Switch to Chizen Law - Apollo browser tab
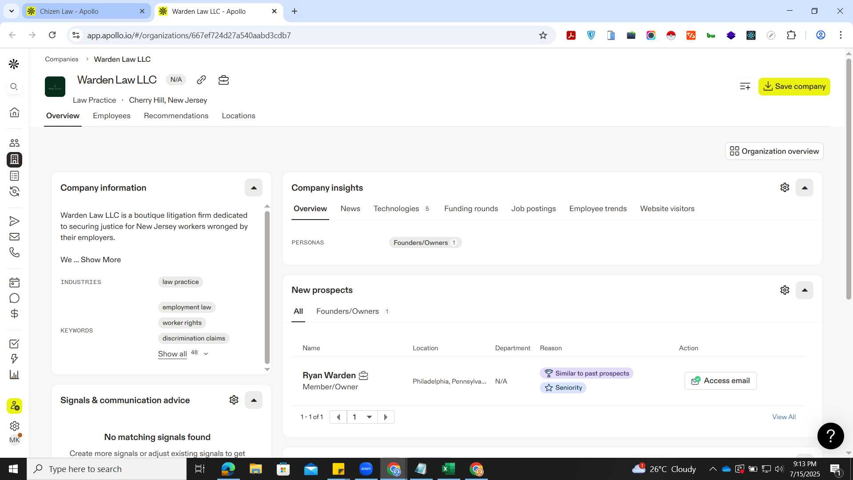The height and width of the screenshot is (480, 853). click(x=87, y=11)
